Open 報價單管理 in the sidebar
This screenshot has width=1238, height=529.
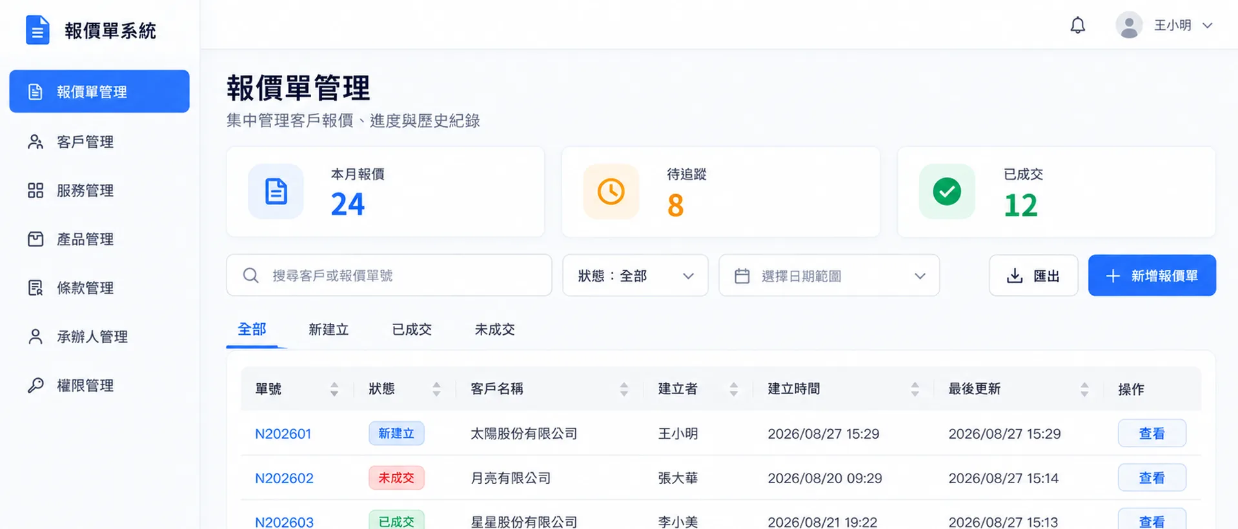point(99,92)
